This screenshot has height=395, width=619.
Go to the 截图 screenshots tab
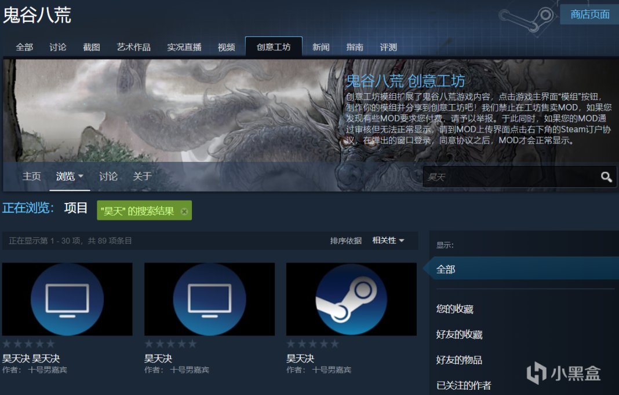click(x=91, y=47)
